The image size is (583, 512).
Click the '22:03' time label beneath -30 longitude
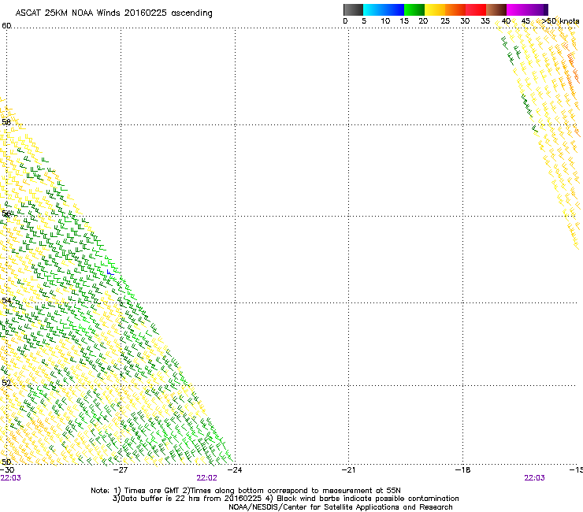pos(11,478)
